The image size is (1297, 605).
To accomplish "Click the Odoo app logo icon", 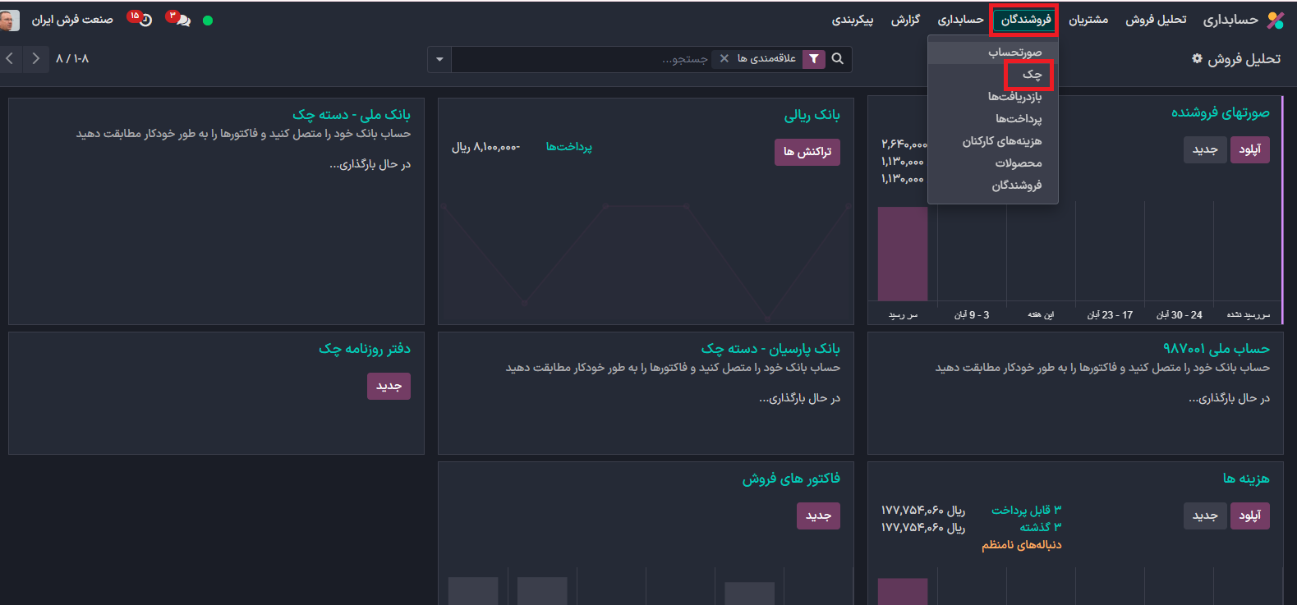I will [x=1275, y=21].
